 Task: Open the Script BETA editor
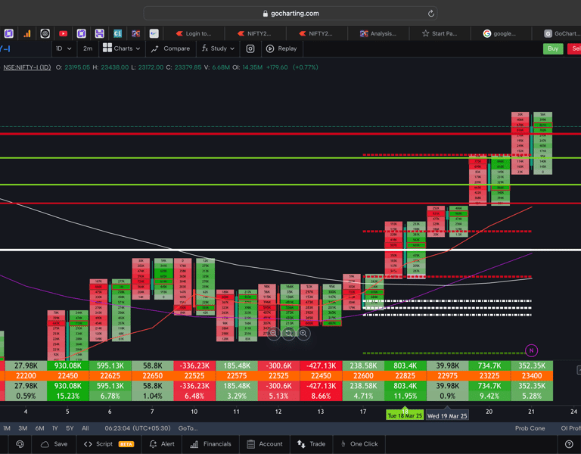pyautogui.click(x=109, y=444)
